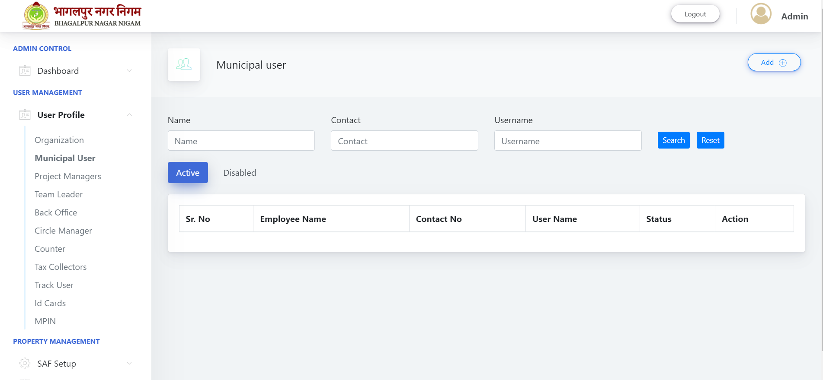823x380 pixels.
Task: Click the Admin profile avatar icon
Action: pyautogui.click(x=761, y=14)
